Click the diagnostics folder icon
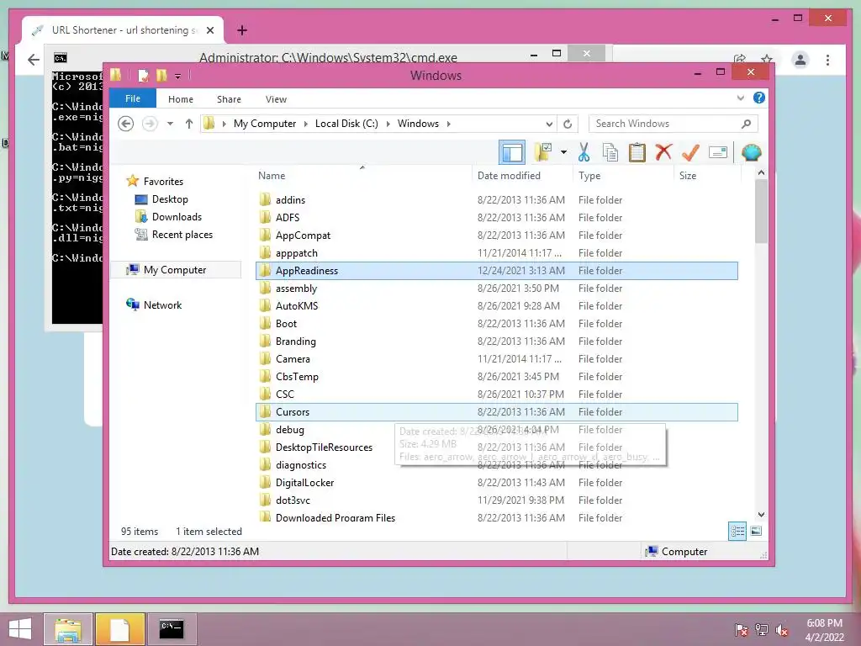This screenshot has width=861, height=646. (x=265, y=464)
